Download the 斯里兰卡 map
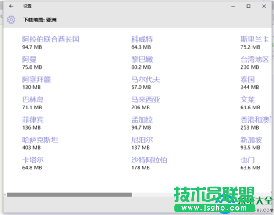The width and height of the screenshot is (274, 215). pyautogui.click(x=255, y=39)
